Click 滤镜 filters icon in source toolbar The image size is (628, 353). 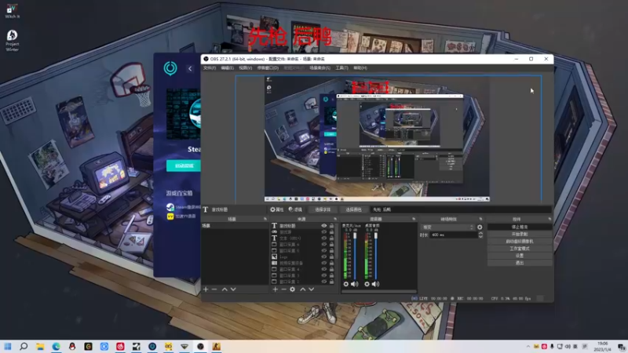tap(295, 209)
